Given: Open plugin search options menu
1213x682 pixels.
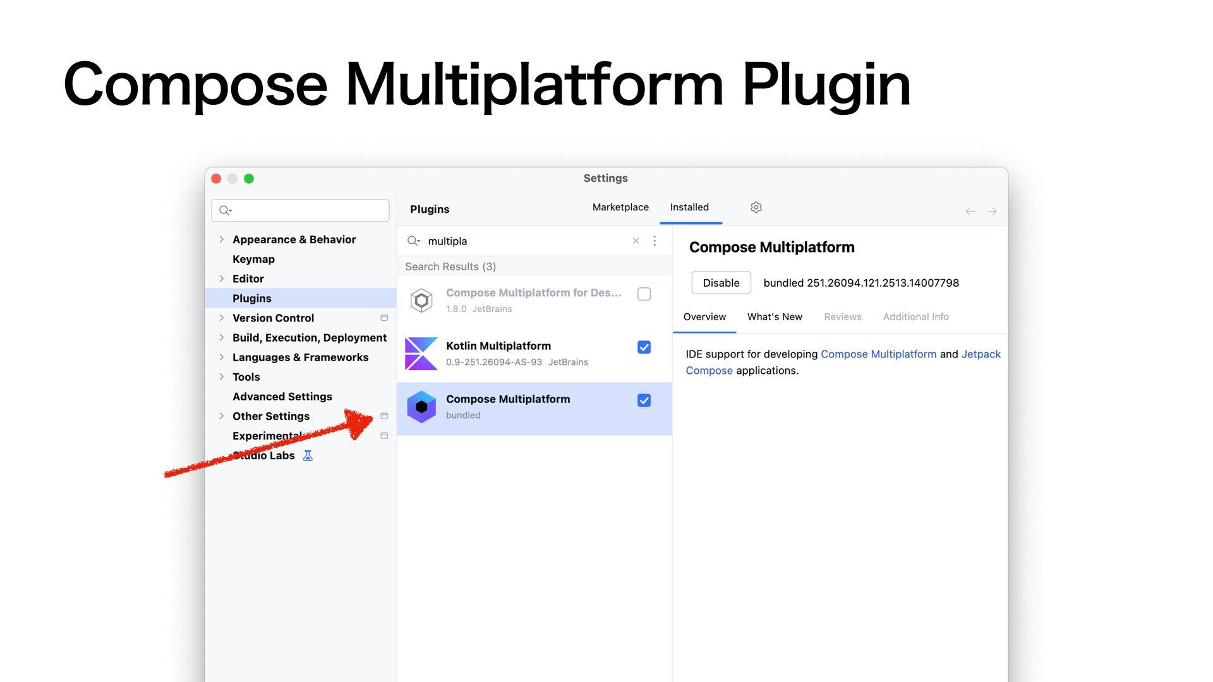Looking at the screenshot, I should [655, 241].
